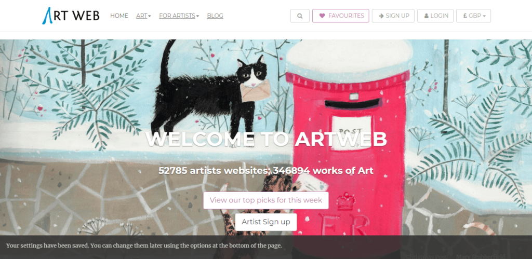Open the GBP currency dropdown

click(x=473, y=16)
